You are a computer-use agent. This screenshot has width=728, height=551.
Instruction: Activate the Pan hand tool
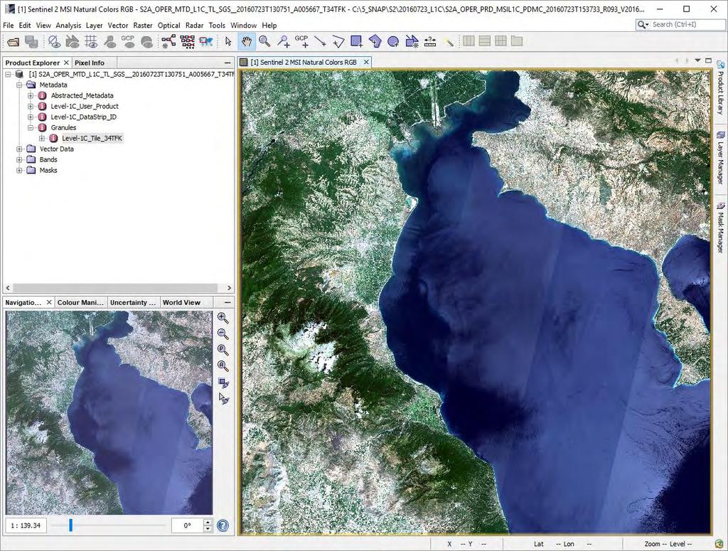pyautogui.click(x=246, y=41)
